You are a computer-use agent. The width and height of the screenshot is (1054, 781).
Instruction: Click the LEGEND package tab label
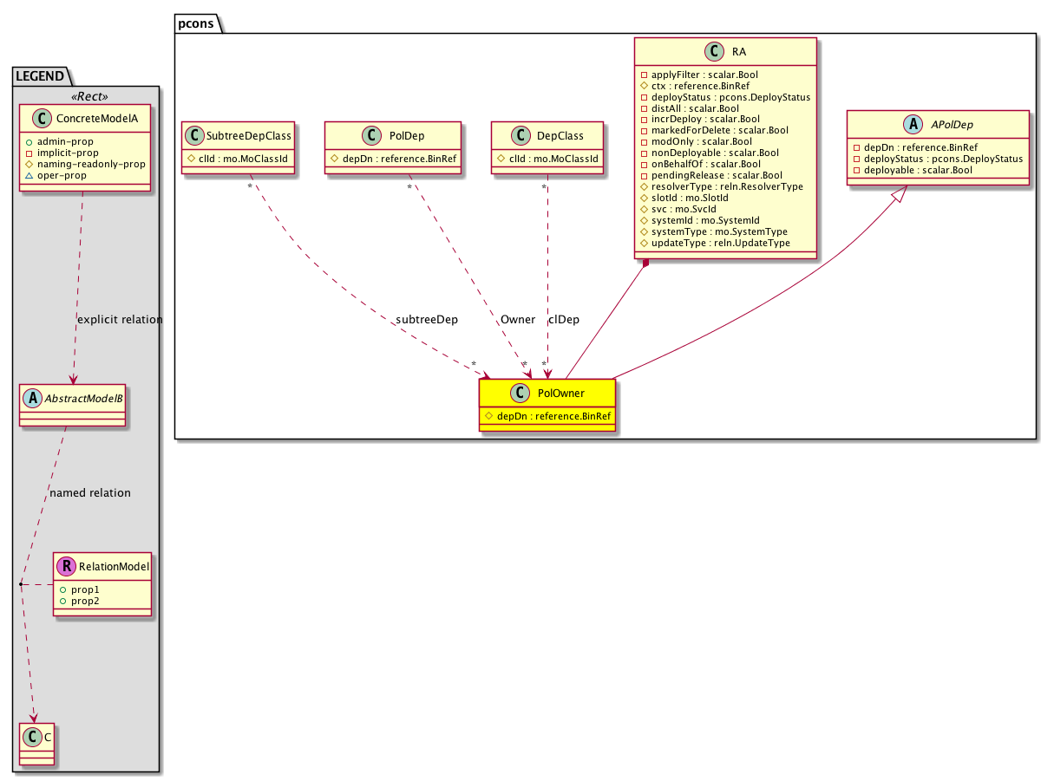pyautogui.click(x=40, y=76)
